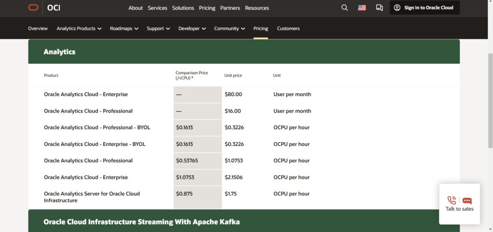Open the Solutions menu
This screenshot has height=232, width=493.
(183, 8)
